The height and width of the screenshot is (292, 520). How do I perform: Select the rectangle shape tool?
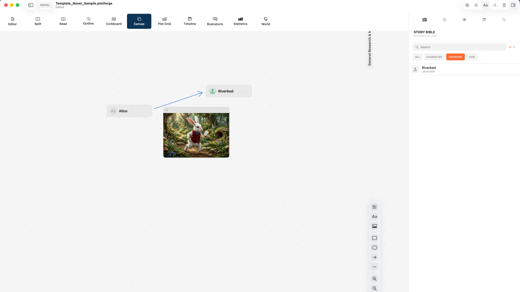(x=375, y=238)
